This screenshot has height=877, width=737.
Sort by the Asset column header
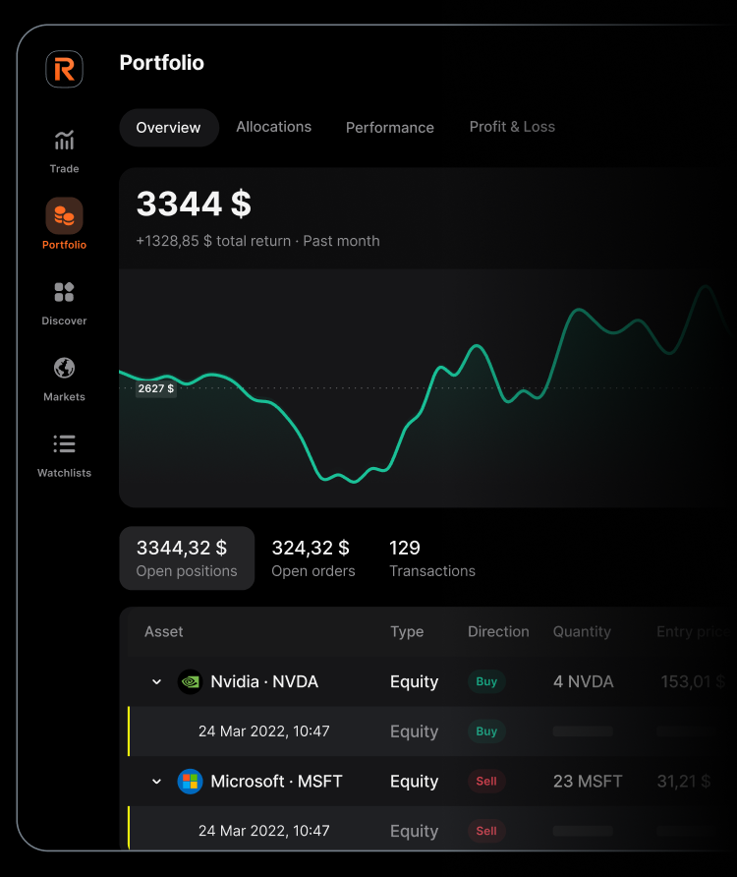(163, 632)
